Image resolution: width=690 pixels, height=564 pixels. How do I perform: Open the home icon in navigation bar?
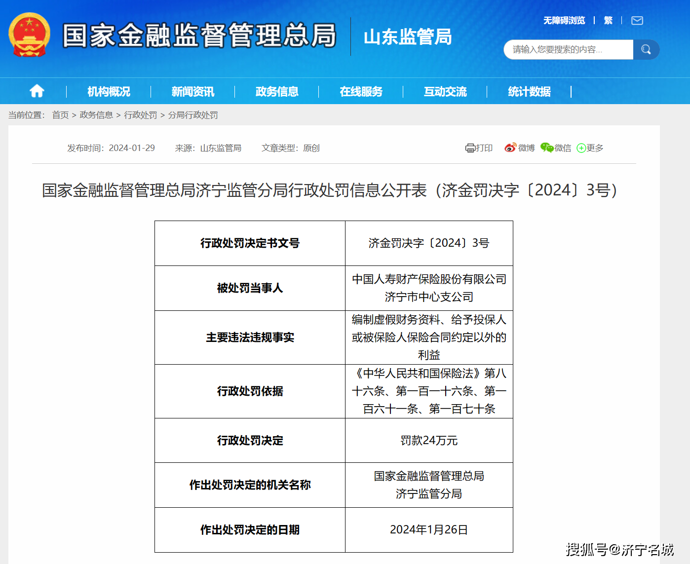click(x=37, y=91)
